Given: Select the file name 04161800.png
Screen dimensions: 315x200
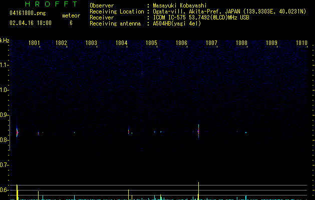Looking at the screenshot, I should [28, 13].
